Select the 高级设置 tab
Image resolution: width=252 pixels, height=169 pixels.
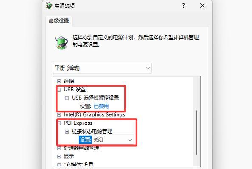click(59, 21)
